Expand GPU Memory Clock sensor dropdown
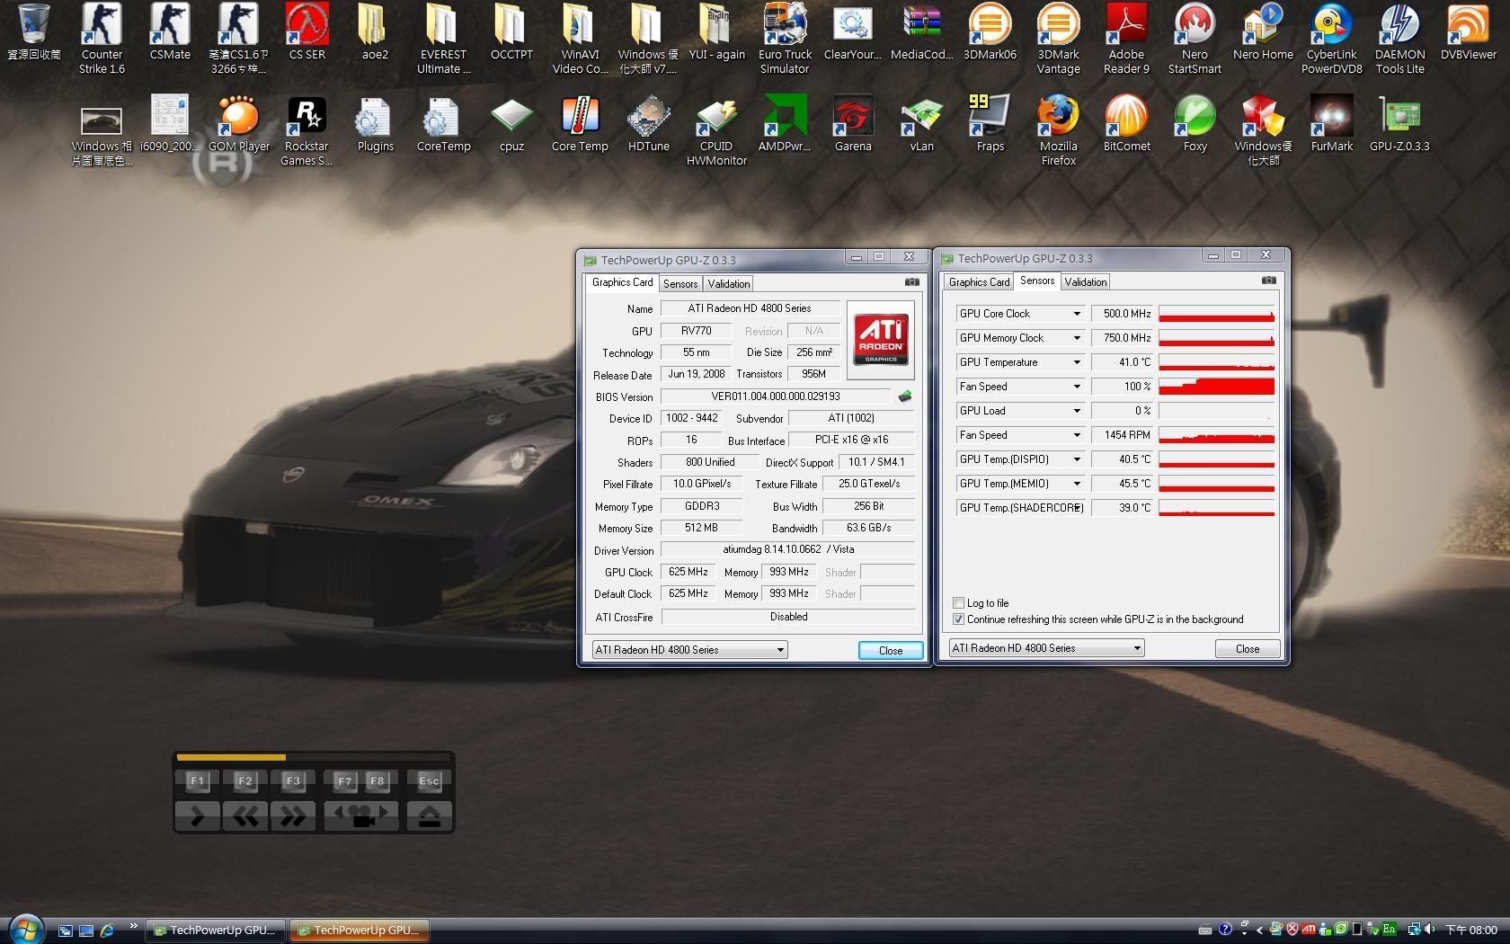Screen dimensions: 1510x944 tap(1077, 338)
